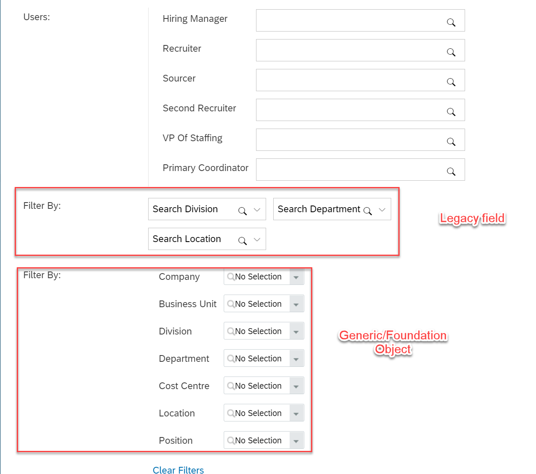This screenshot has width=536, height=474.
Task: Open the Company dropdown arrow
Action: click(296, 277)
